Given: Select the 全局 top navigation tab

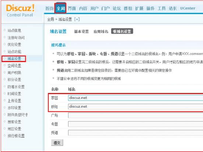Looking at the screenshot, I should 60,8.
